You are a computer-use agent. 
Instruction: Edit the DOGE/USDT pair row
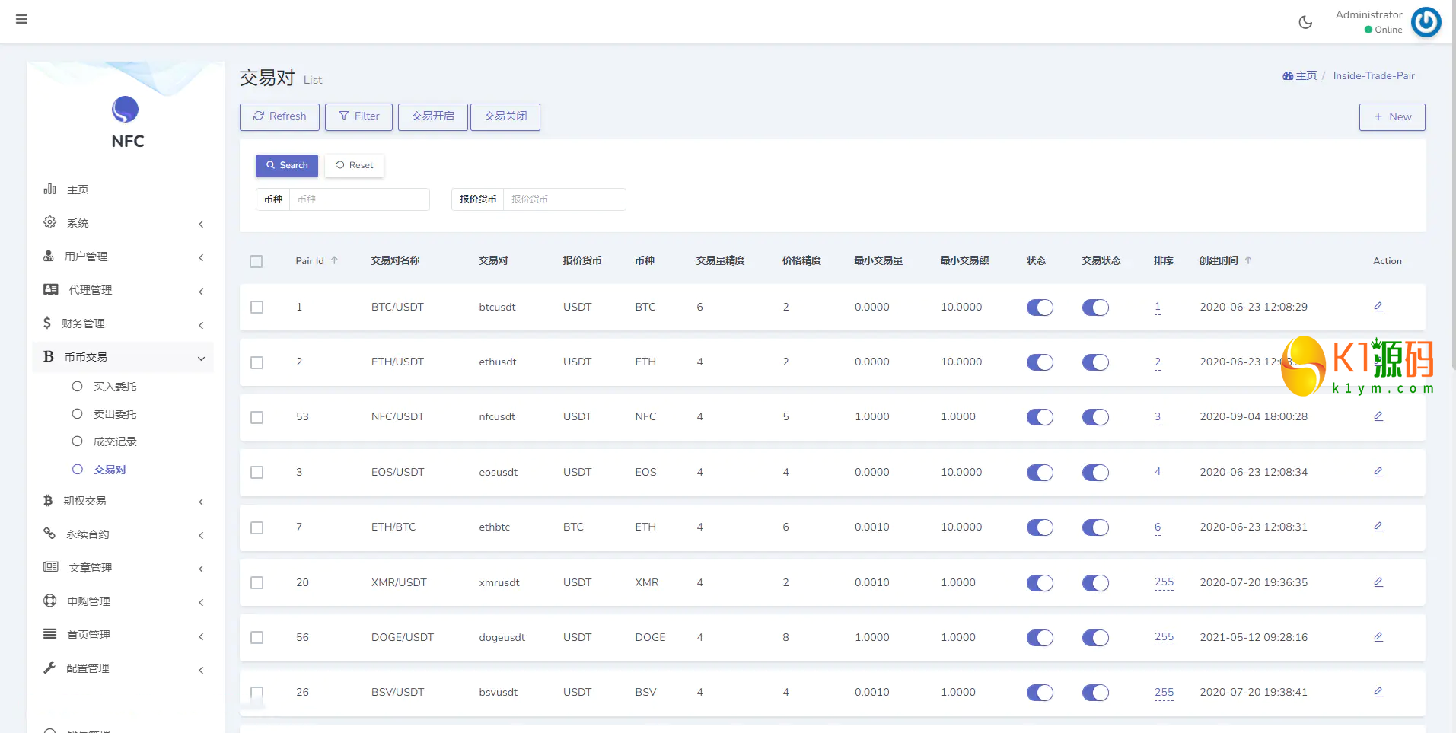pyautogui.click(x=1378, y=637)
